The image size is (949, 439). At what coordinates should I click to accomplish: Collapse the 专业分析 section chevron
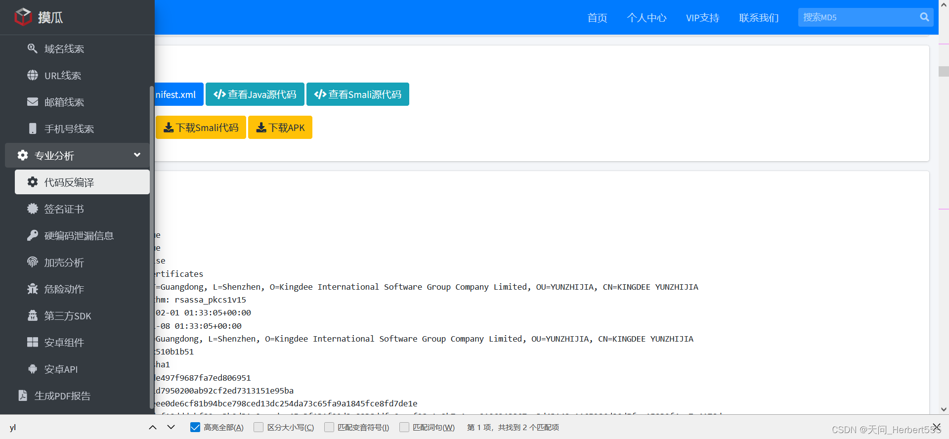[x=137, y=155]
